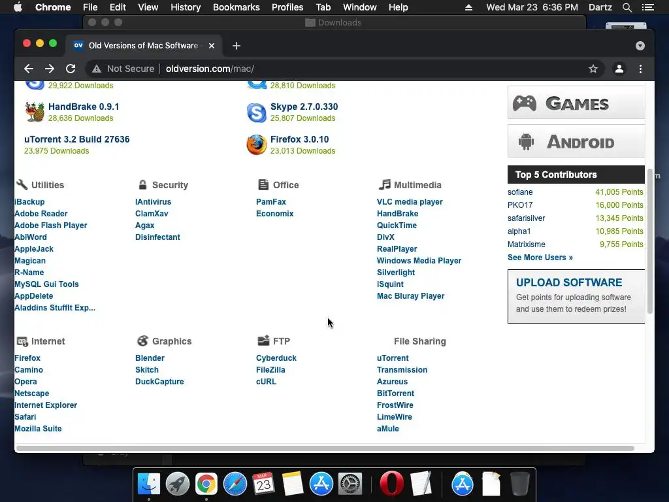Open the menu bar notification center icon

[x=648, y=7]
